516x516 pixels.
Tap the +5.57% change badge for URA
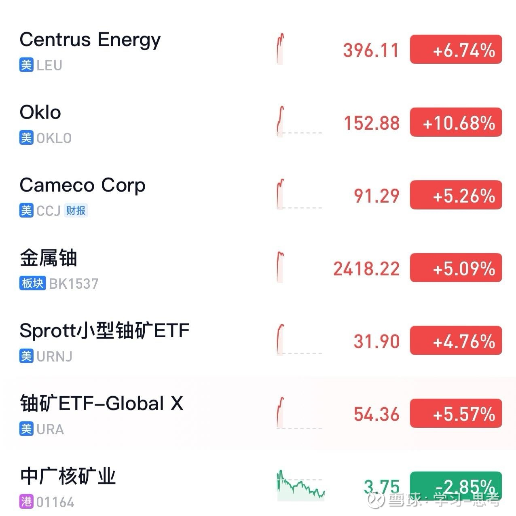point(456,414)
